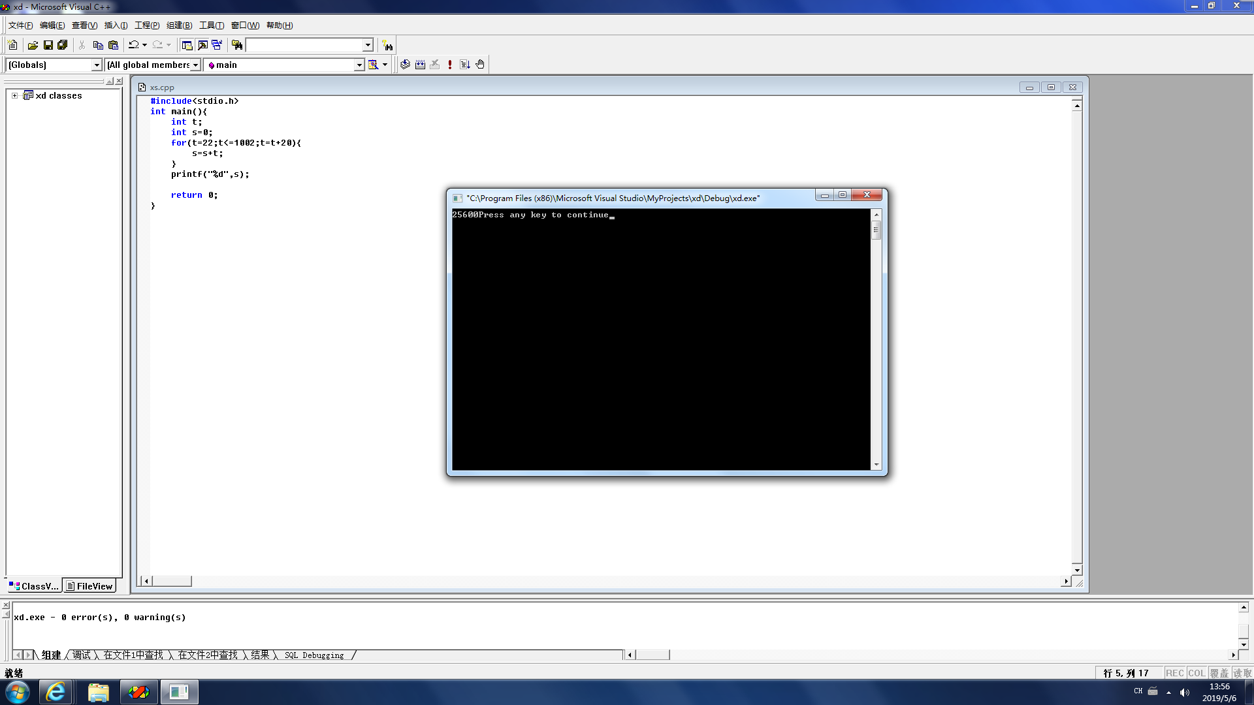Open Internet Explorer from taskbar
1254x705 pixels.
pos(56,692)
